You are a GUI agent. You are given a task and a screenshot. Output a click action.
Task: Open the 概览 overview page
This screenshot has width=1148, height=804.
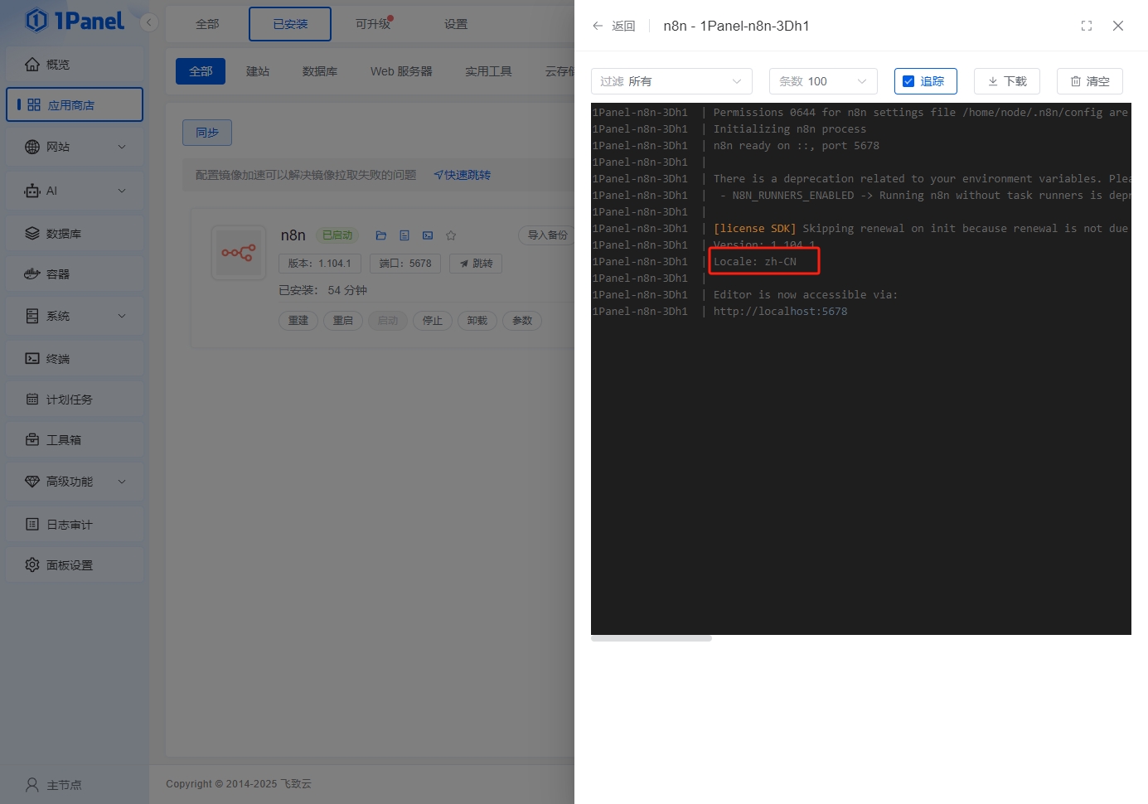point(75,64)
